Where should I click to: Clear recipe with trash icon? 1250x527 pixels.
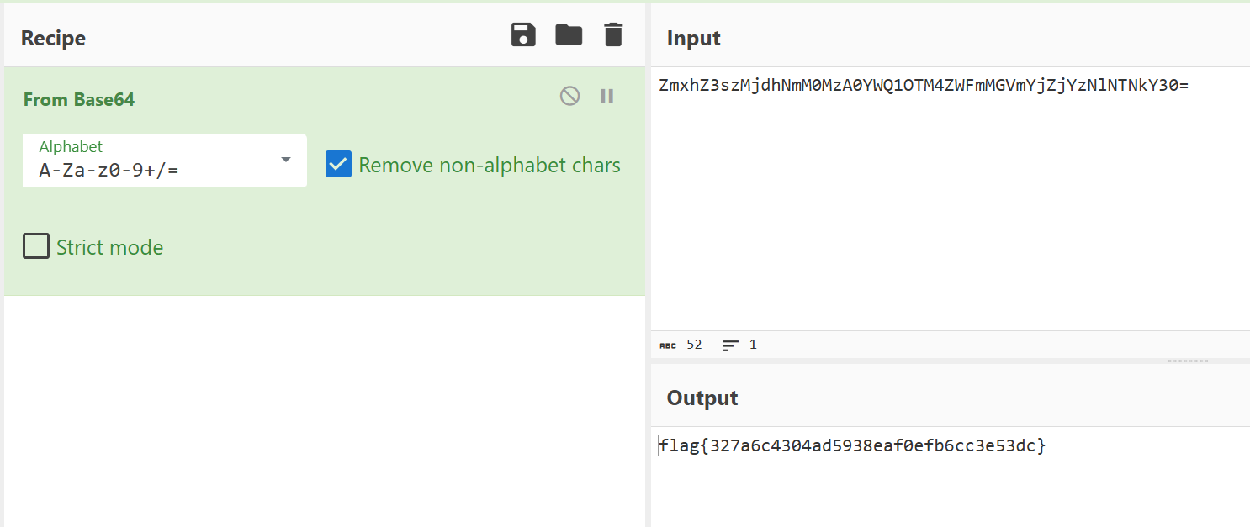[613, 35]
